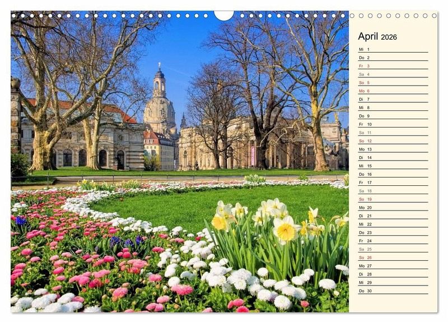Image resolution: width=448 pixels, height=323 pixels.
Task: Select the Fr 24 calendar row
Action: [393, 241]
